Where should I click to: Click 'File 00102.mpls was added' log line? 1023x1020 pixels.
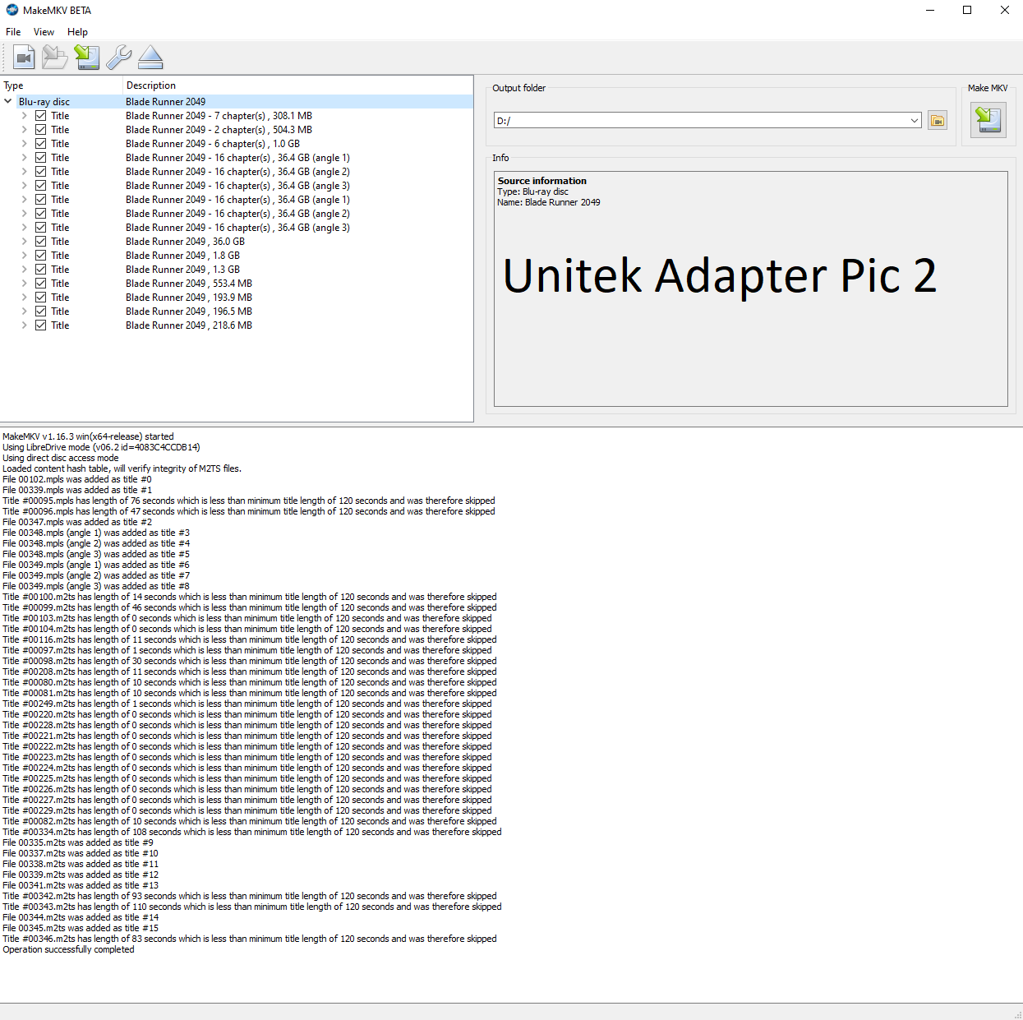77,479
